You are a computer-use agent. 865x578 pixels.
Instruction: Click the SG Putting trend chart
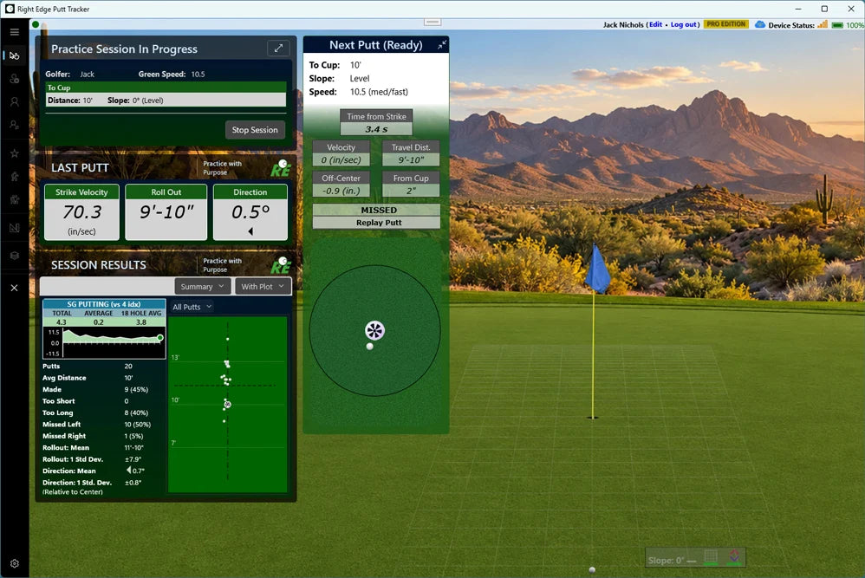(104, 343)
